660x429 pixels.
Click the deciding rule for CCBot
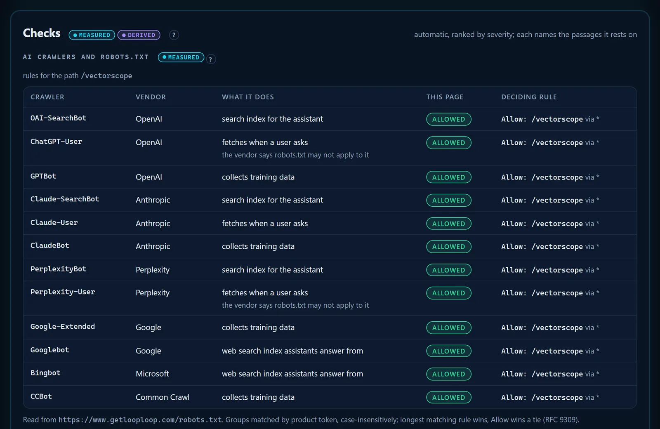coord(550,398)
